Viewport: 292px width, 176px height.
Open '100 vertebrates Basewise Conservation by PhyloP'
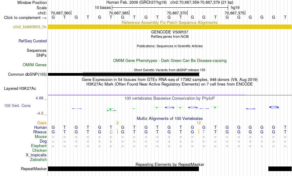point(170,98)
